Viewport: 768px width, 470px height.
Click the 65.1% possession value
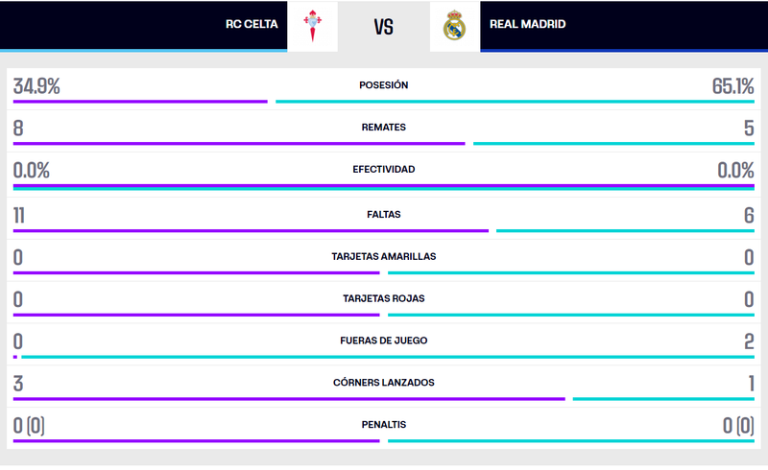click(x=732, y=86)
